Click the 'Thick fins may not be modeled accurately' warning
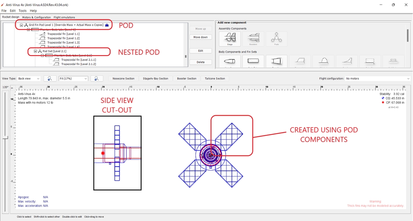Viewport: 413px width, 221px height. 376,206
